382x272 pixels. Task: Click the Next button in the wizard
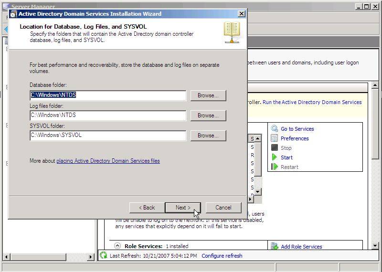tap(183, 208)
